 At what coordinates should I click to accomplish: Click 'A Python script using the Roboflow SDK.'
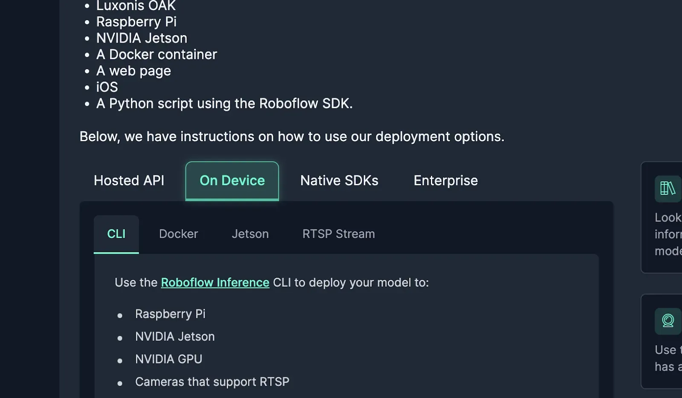pyautogui.click(x=225, y=104)
